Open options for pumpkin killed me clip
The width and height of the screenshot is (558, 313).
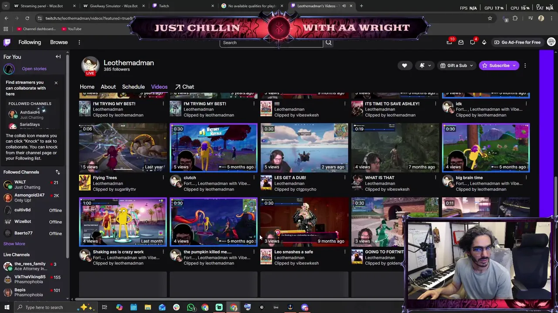pos(254,252)
